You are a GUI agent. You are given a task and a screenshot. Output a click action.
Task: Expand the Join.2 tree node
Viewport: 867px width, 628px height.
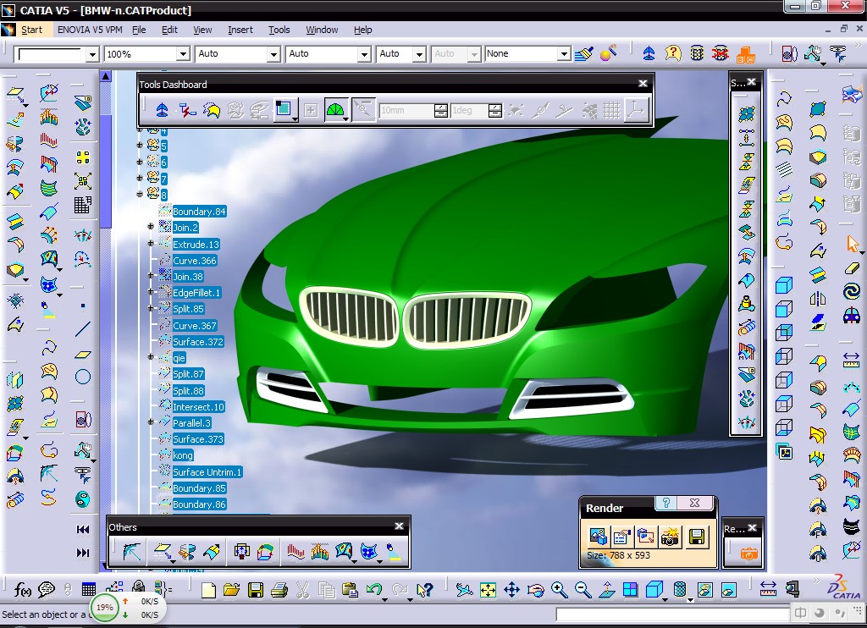151,227
